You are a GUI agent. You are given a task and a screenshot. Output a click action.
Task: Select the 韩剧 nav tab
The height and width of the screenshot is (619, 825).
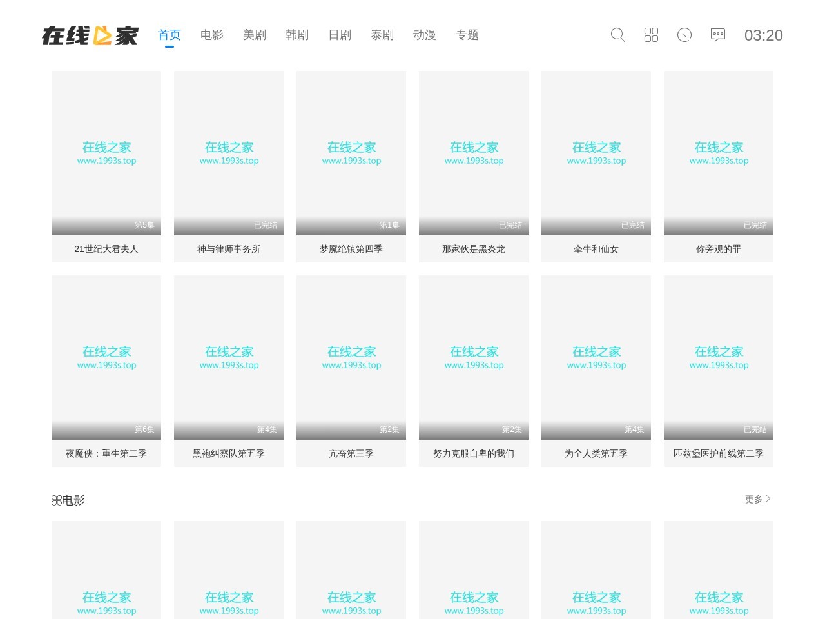coord(297,35)
